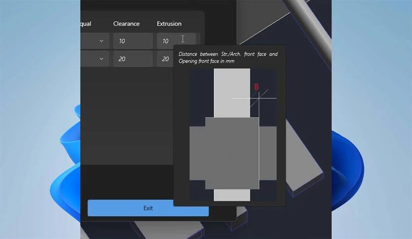Click the tooltip text about Opening front face
Viewport: 412px width, 239px height.
(x=228, y=57)
